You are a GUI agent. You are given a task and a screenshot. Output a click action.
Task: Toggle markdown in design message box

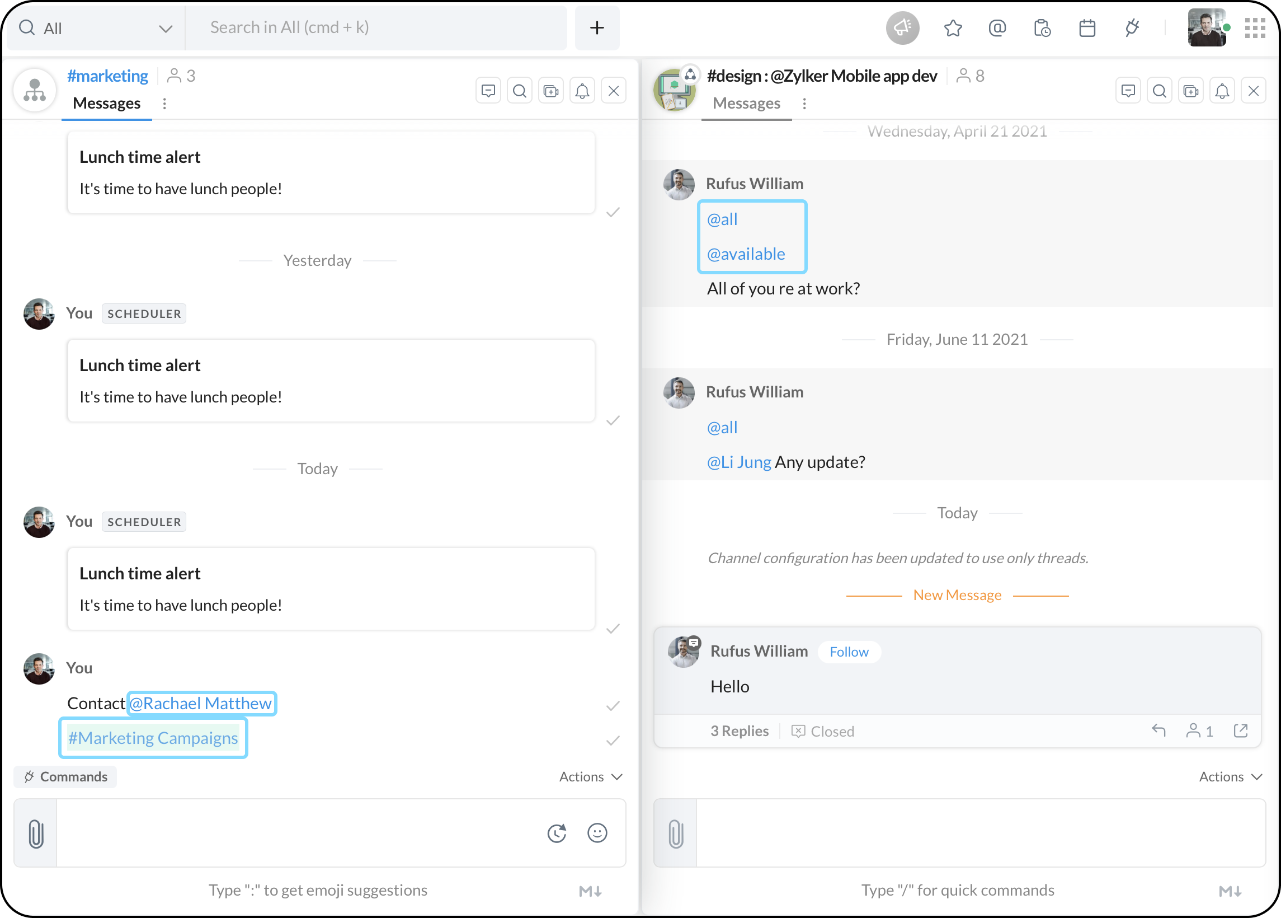[1230, 892]
